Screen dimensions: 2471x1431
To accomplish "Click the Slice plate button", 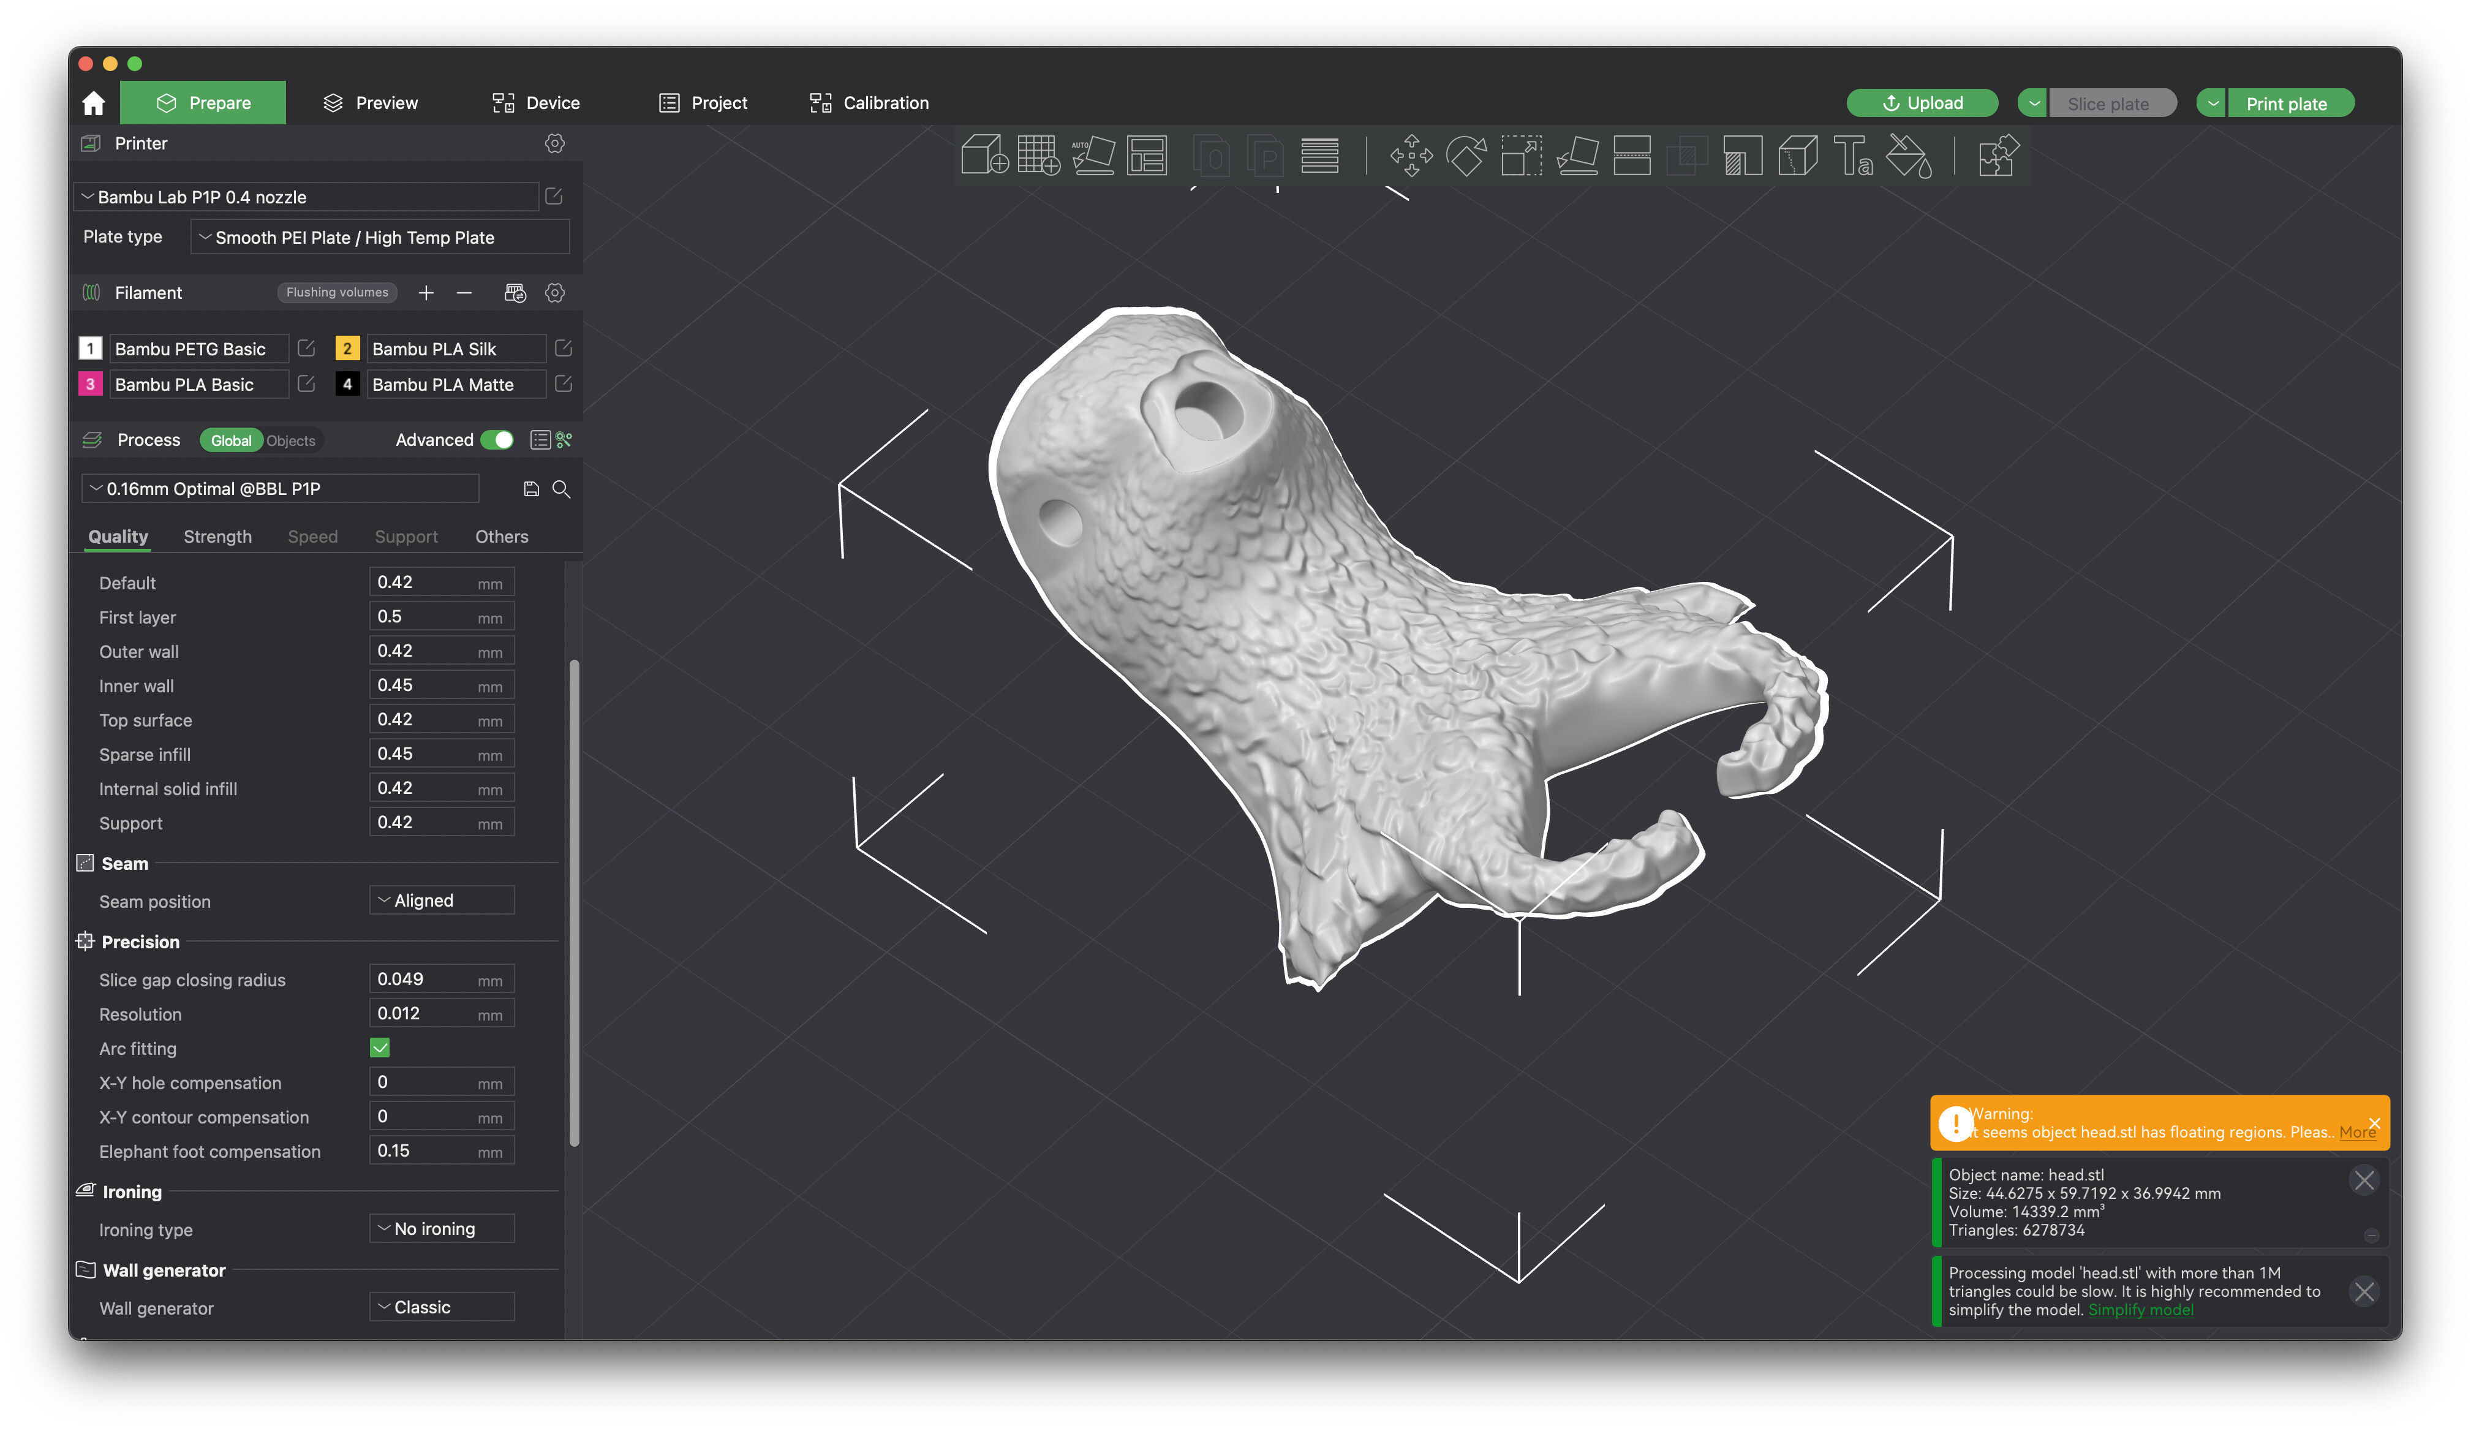I will pos(2112,103).
